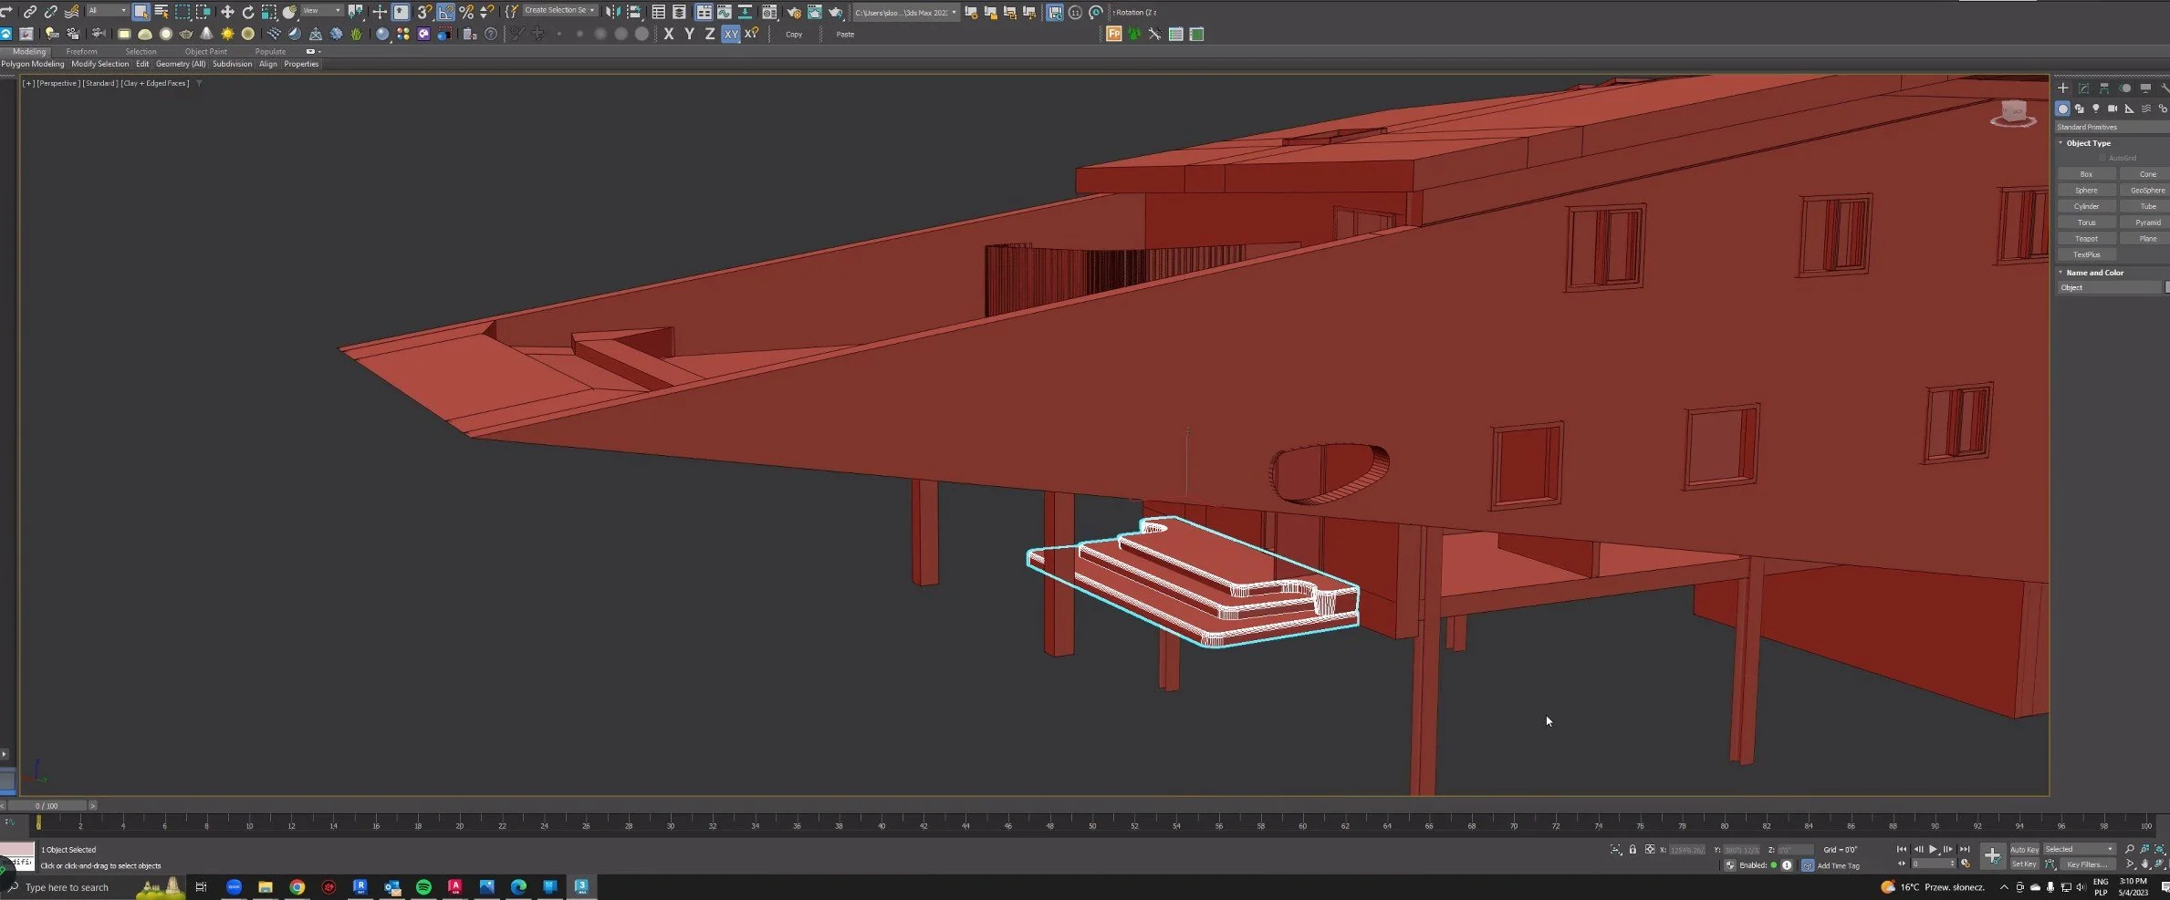The height and width of the screenshot is (900, 2170).
Task: Open Standard Primitives category dropdown
Action: click(2112, 127)
